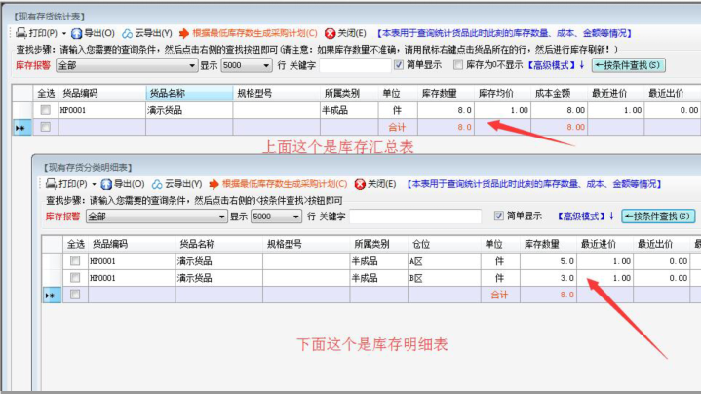This screenshot has width=701, height=394.
Task: Click the print icon in upper window toolbar
Action: pos(21,32)
